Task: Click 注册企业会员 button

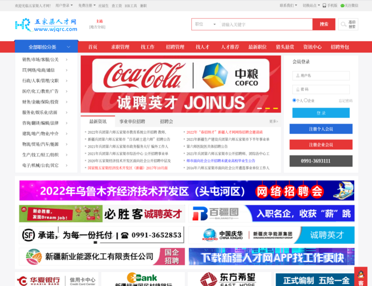Action: pyautogui.click(x=320, y=145)
